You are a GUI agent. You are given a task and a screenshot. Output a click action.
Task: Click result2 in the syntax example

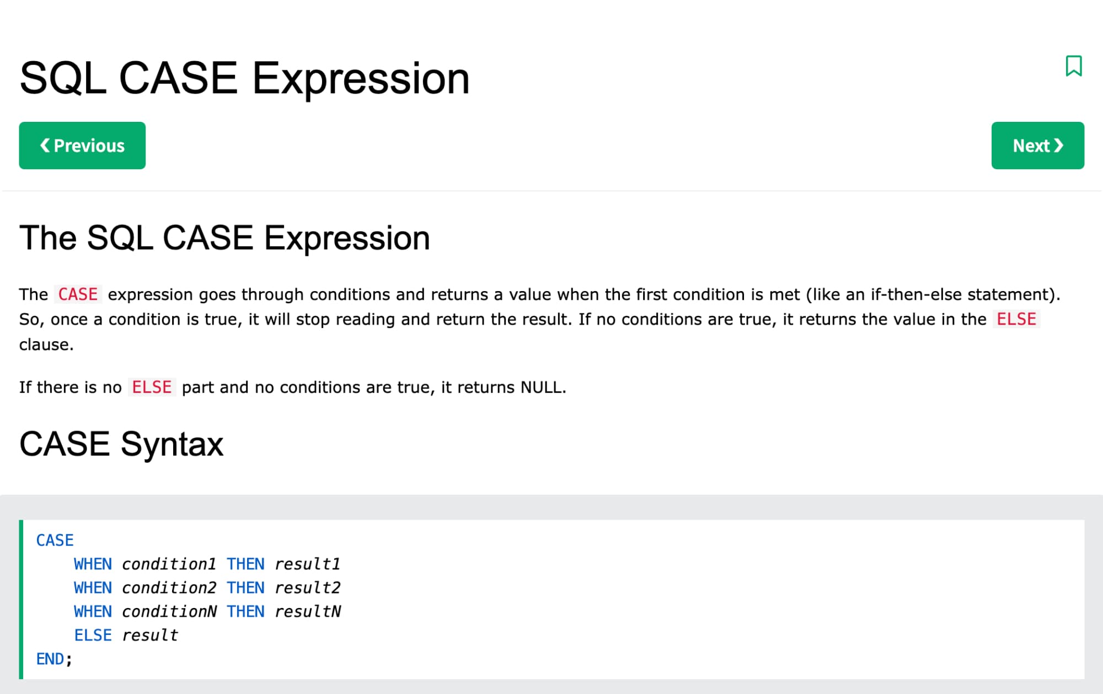tap(307, 588)
